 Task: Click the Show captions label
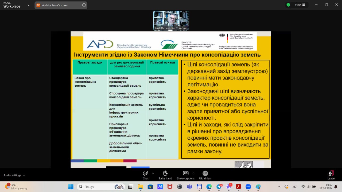pos(186,178)
